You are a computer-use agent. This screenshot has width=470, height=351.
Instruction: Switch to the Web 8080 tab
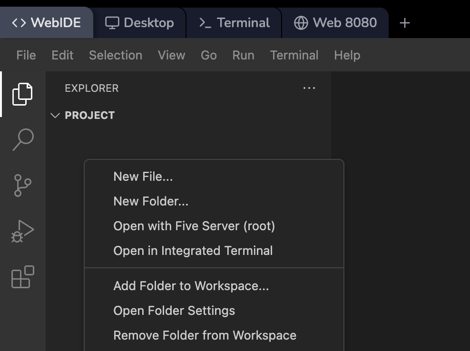pyautogui.click(x=335, y=23)
